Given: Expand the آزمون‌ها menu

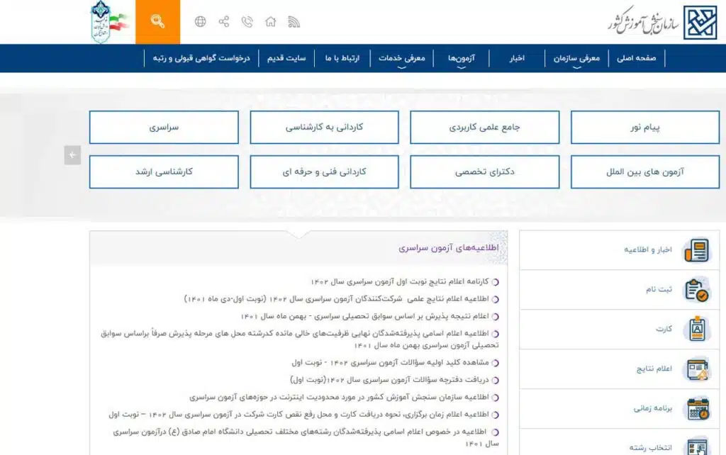Looking at the screenshot, I should point(461,58).
